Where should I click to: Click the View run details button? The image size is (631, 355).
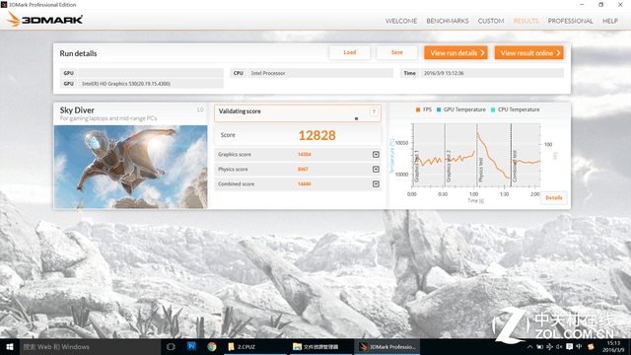pyautogui.click(x=456, y=52)
